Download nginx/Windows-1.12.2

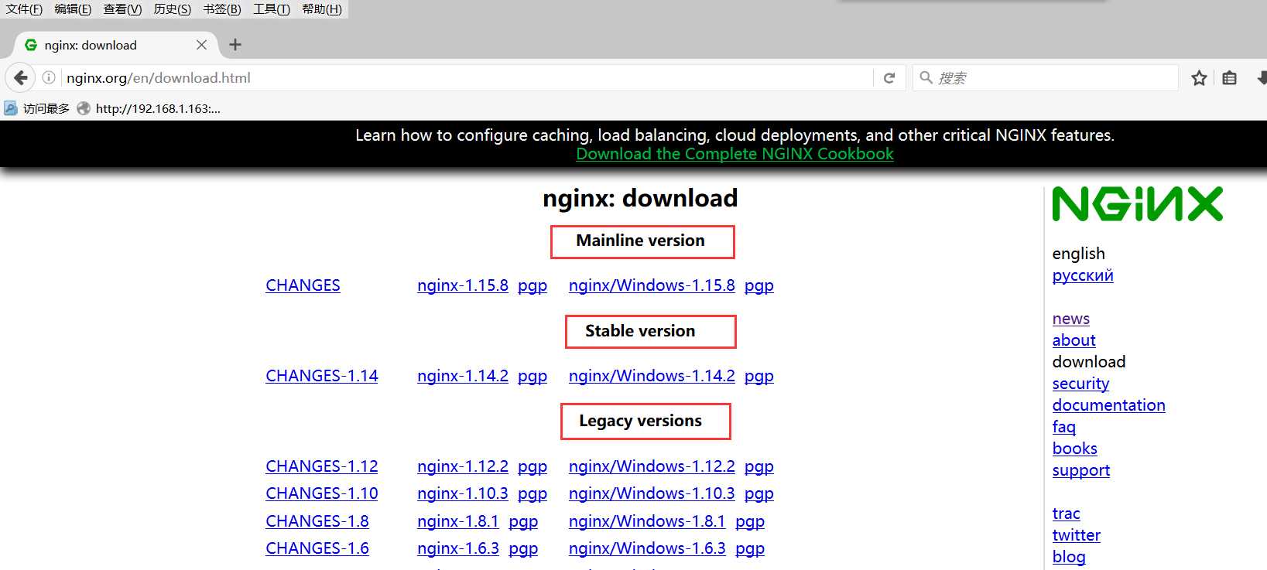point(652,466)
